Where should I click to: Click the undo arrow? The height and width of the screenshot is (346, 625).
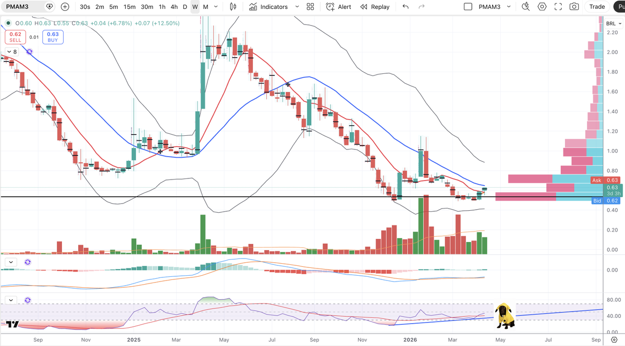pyautogui.click(x=406, y=7)
